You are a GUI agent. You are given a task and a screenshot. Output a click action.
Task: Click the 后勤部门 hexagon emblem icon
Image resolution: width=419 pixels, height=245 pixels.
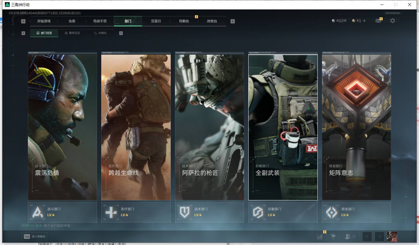(x=258, y=212)
